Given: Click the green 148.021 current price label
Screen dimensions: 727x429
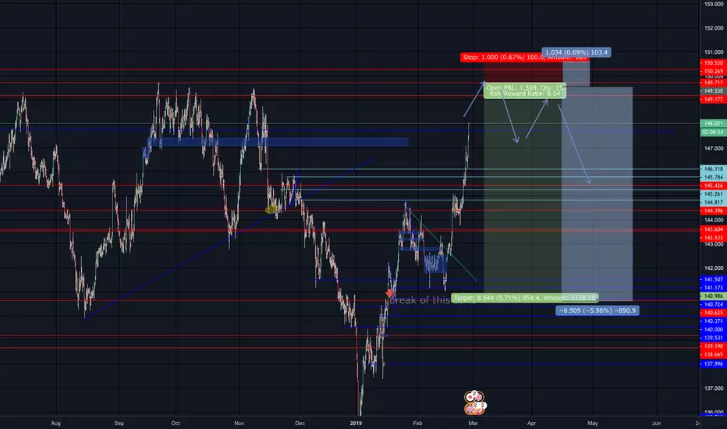Looking at the screenshot, I should click(x=713, y=123).
